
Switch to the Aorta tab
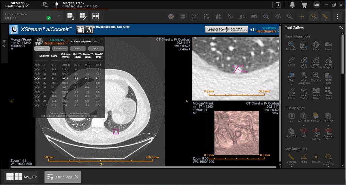[78, 49]
